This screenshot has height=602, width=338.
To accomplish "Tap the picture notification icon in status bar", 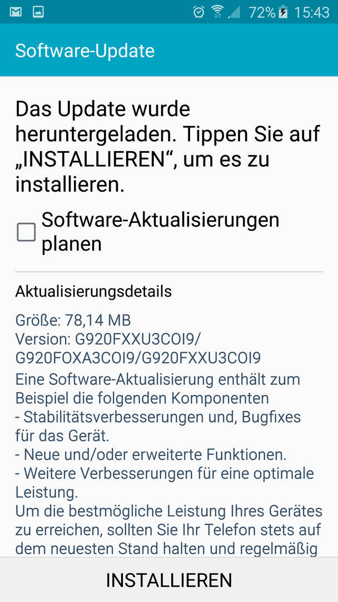I will 38,12.
